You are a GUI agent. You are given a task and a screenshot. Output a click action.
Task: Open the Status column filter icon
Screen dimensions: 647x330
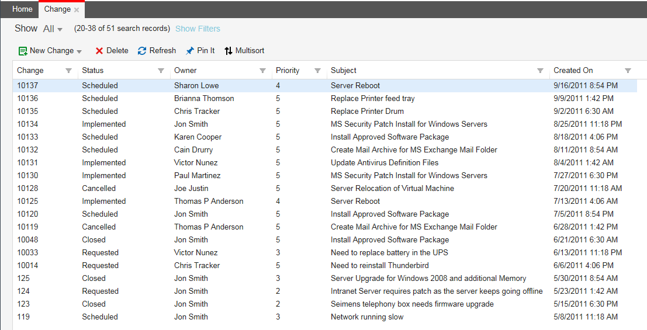coord(161,71)
